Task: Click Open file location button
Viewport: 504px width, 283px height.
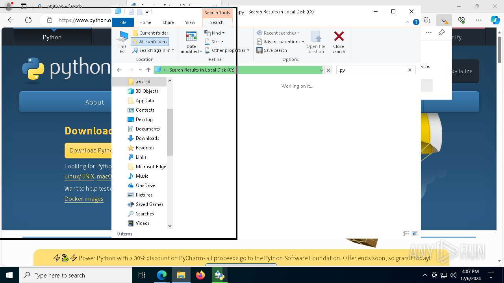Action: (315, 42)
